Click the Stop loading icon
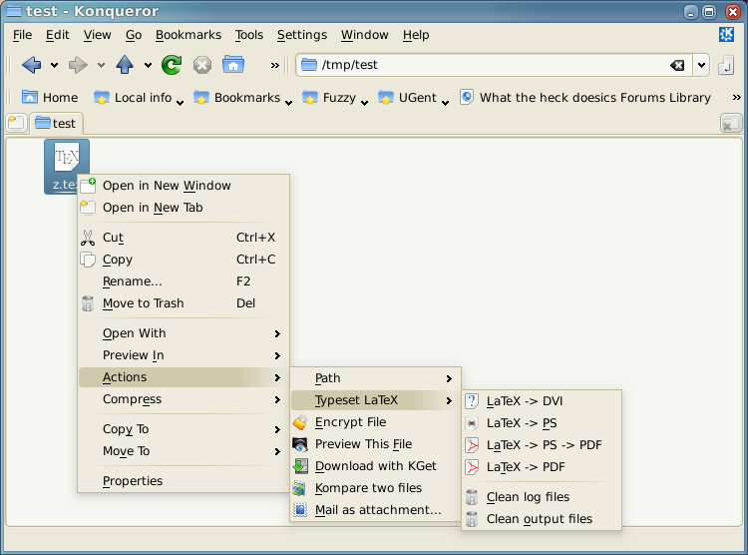 [202, 65]
